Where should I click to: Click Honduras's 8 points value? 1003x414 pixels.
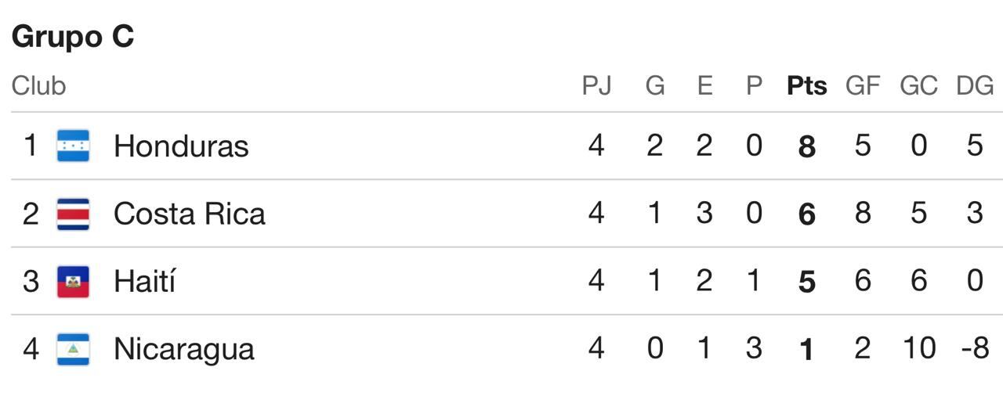coord(806,146)
